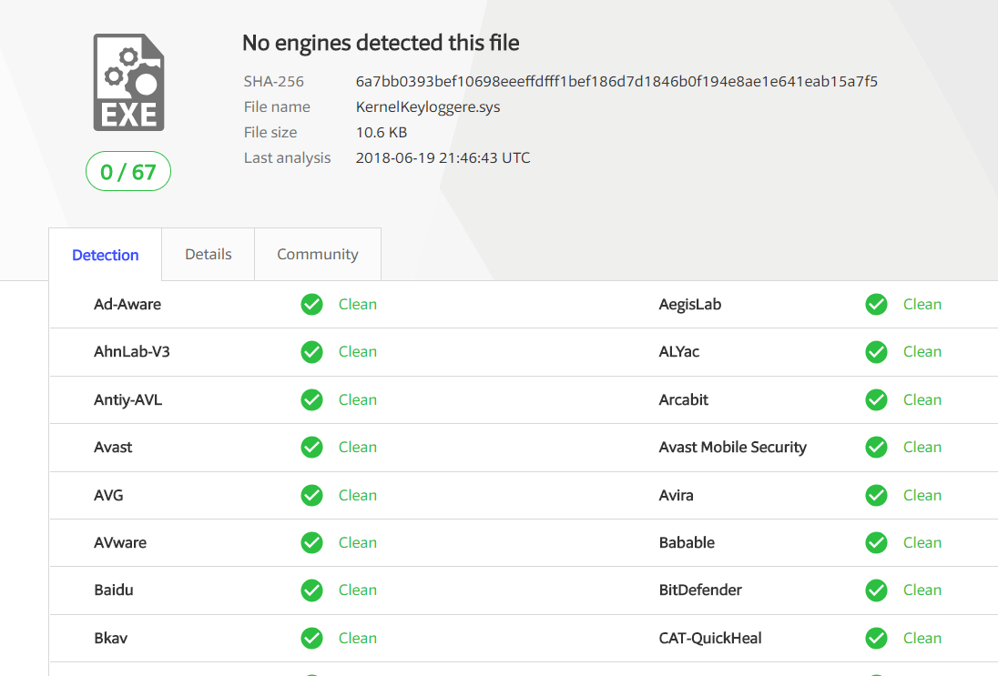
Task: Switch to the Detection tab
Action: [x=105, y=255]
